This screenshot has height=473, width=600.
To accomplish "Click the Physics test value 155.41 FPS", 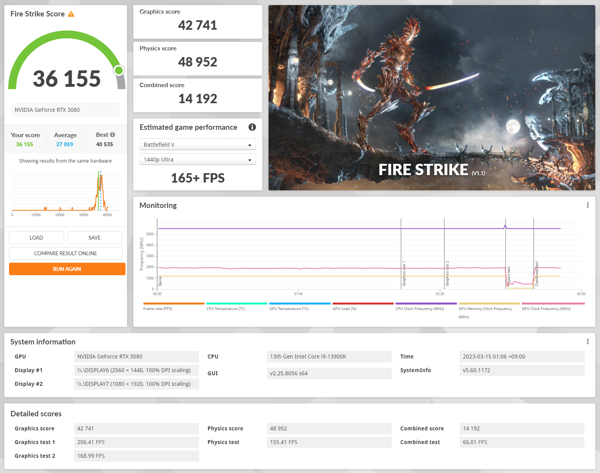I will coord(329,442).
